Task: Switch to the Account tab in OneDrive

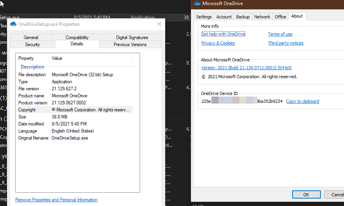Action: (x=224, y=17)
